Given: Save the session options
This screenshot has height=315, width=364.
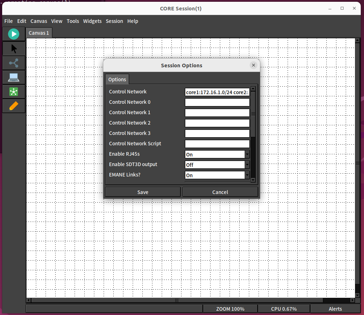Looking at the screenshot, I should [142, 192].
